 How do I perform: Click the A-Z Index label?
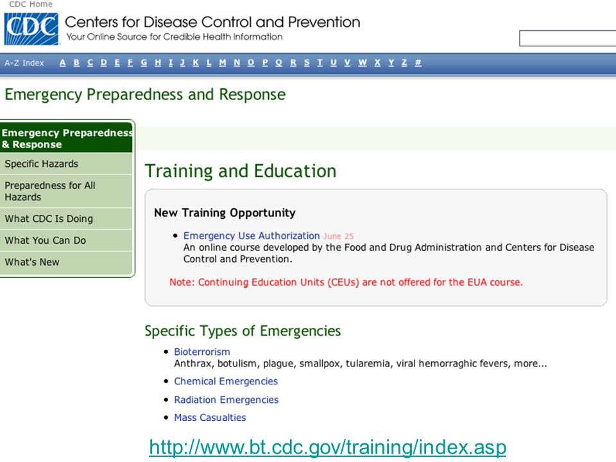24,63
